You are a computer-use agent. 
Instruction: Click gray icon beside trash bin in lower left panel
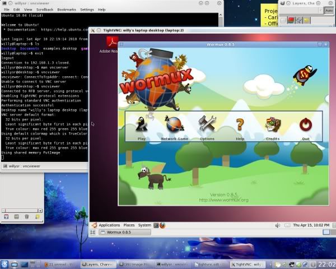tap(16, 217)
